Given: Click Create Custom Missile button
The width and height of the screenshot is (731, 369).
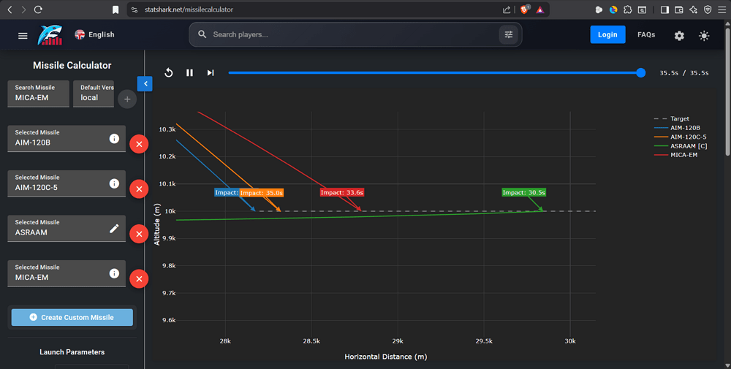Looking at the screenshot, I should tap(72, 317).
